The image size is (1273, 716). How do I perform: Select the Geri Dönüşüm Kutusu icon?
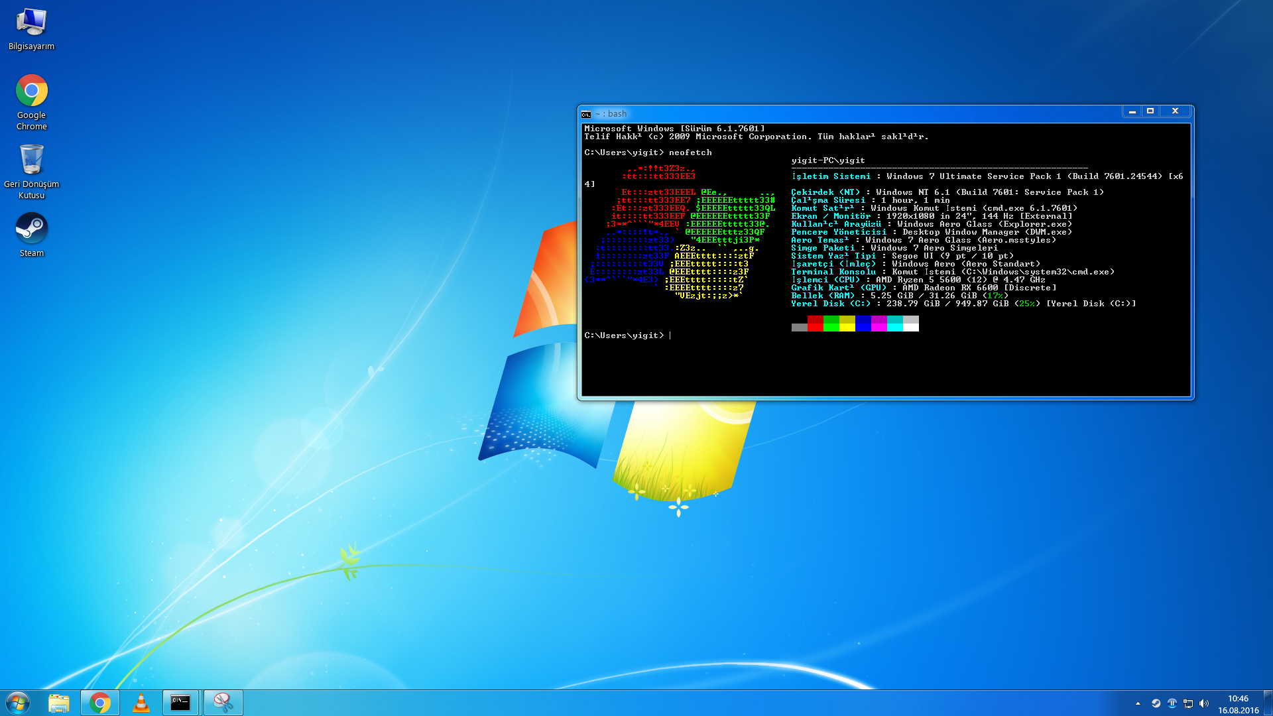[31, 172]
